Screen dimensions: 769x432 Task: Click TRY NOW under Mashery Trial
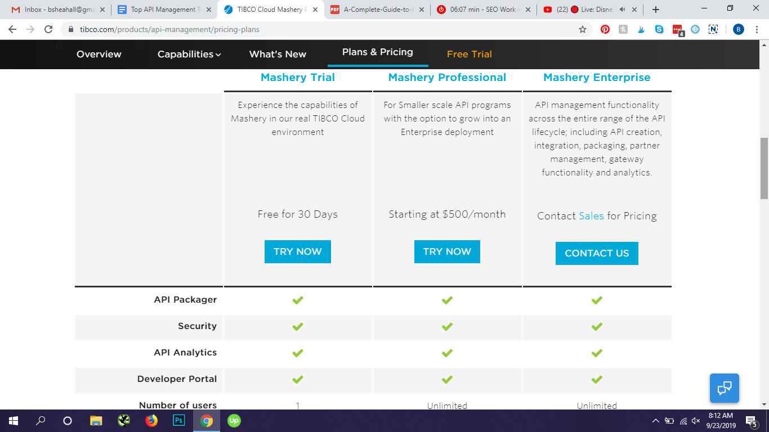coord(297,251)
